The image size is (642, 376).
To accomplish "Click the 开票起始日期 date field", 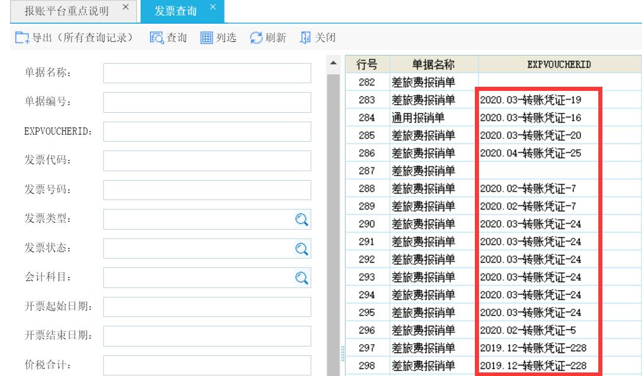I will [207, 307].
